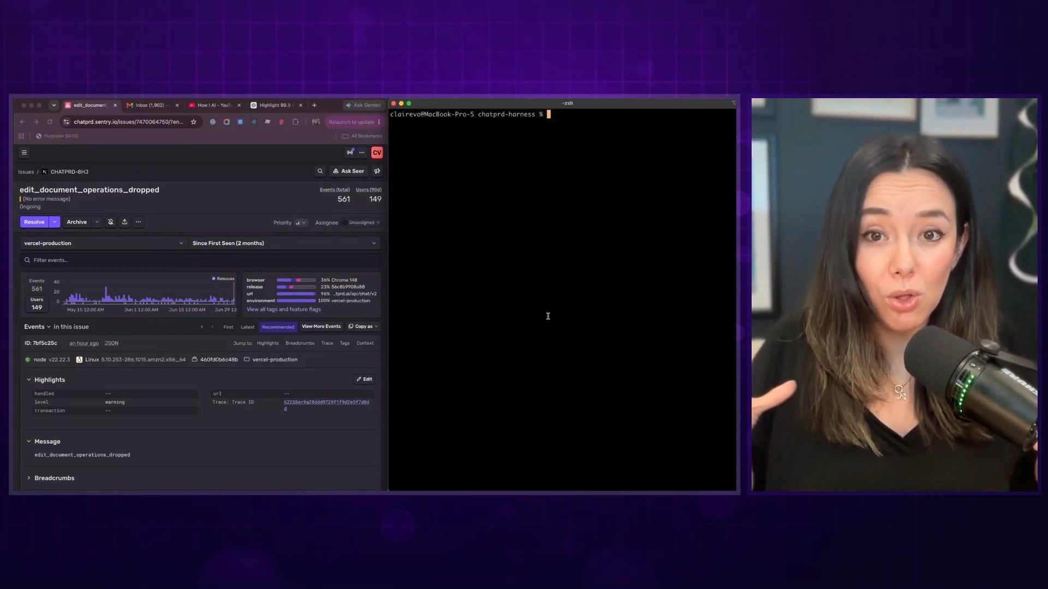Image resolution: width=1048 pixels, height=589 pixels.
Task: Click the Issues breadcrumb link
Action: [26, 172]
